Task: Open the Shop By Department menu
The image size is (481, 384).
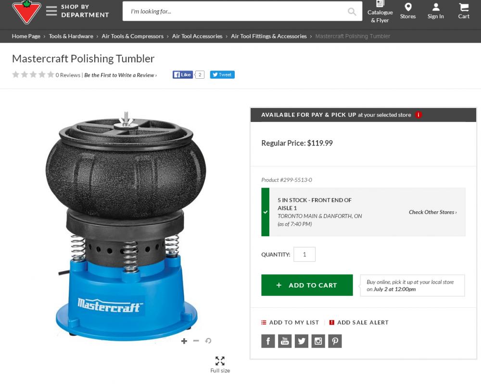Action: [77, 11]
